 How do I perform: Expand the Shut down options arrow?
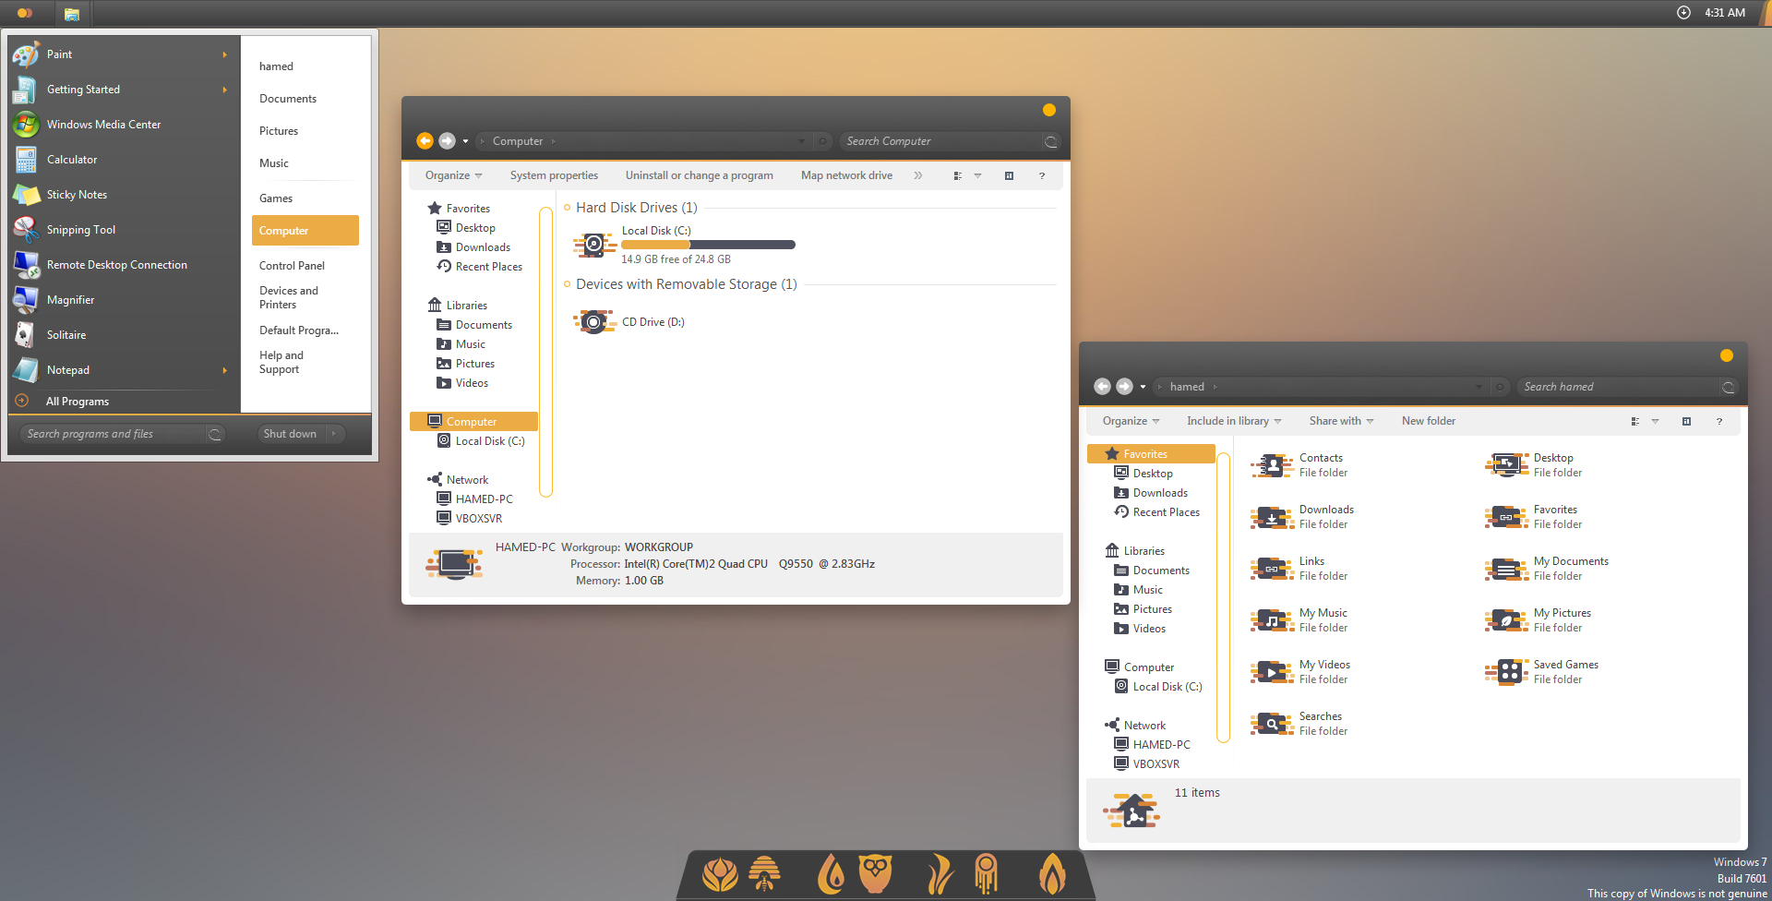coord(334,433)
